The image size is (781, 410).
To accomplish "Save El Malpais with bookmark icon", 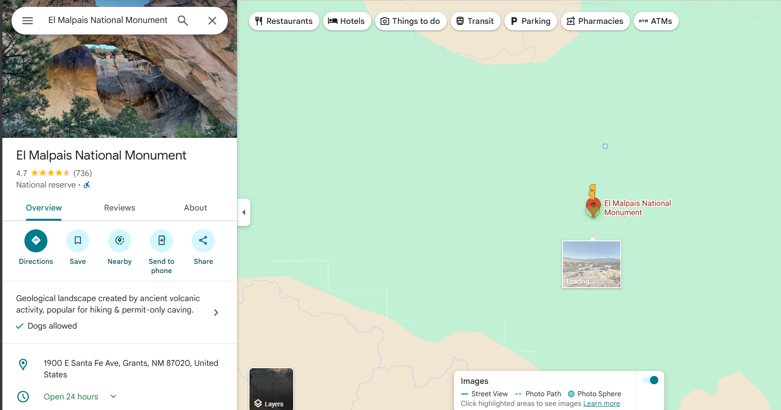I will [78, 240].
